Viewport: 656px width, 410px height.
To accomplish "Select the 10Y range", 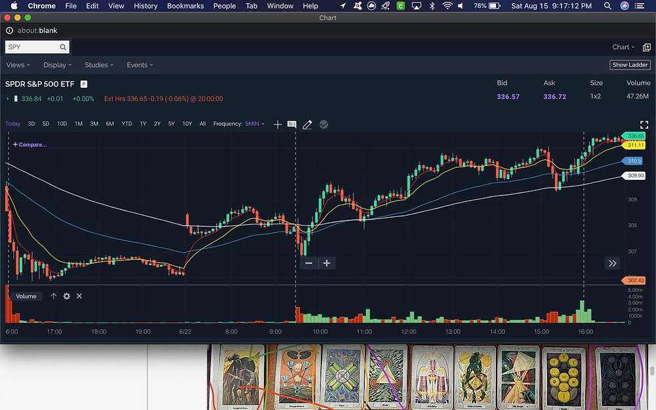I will pos(187,124).
